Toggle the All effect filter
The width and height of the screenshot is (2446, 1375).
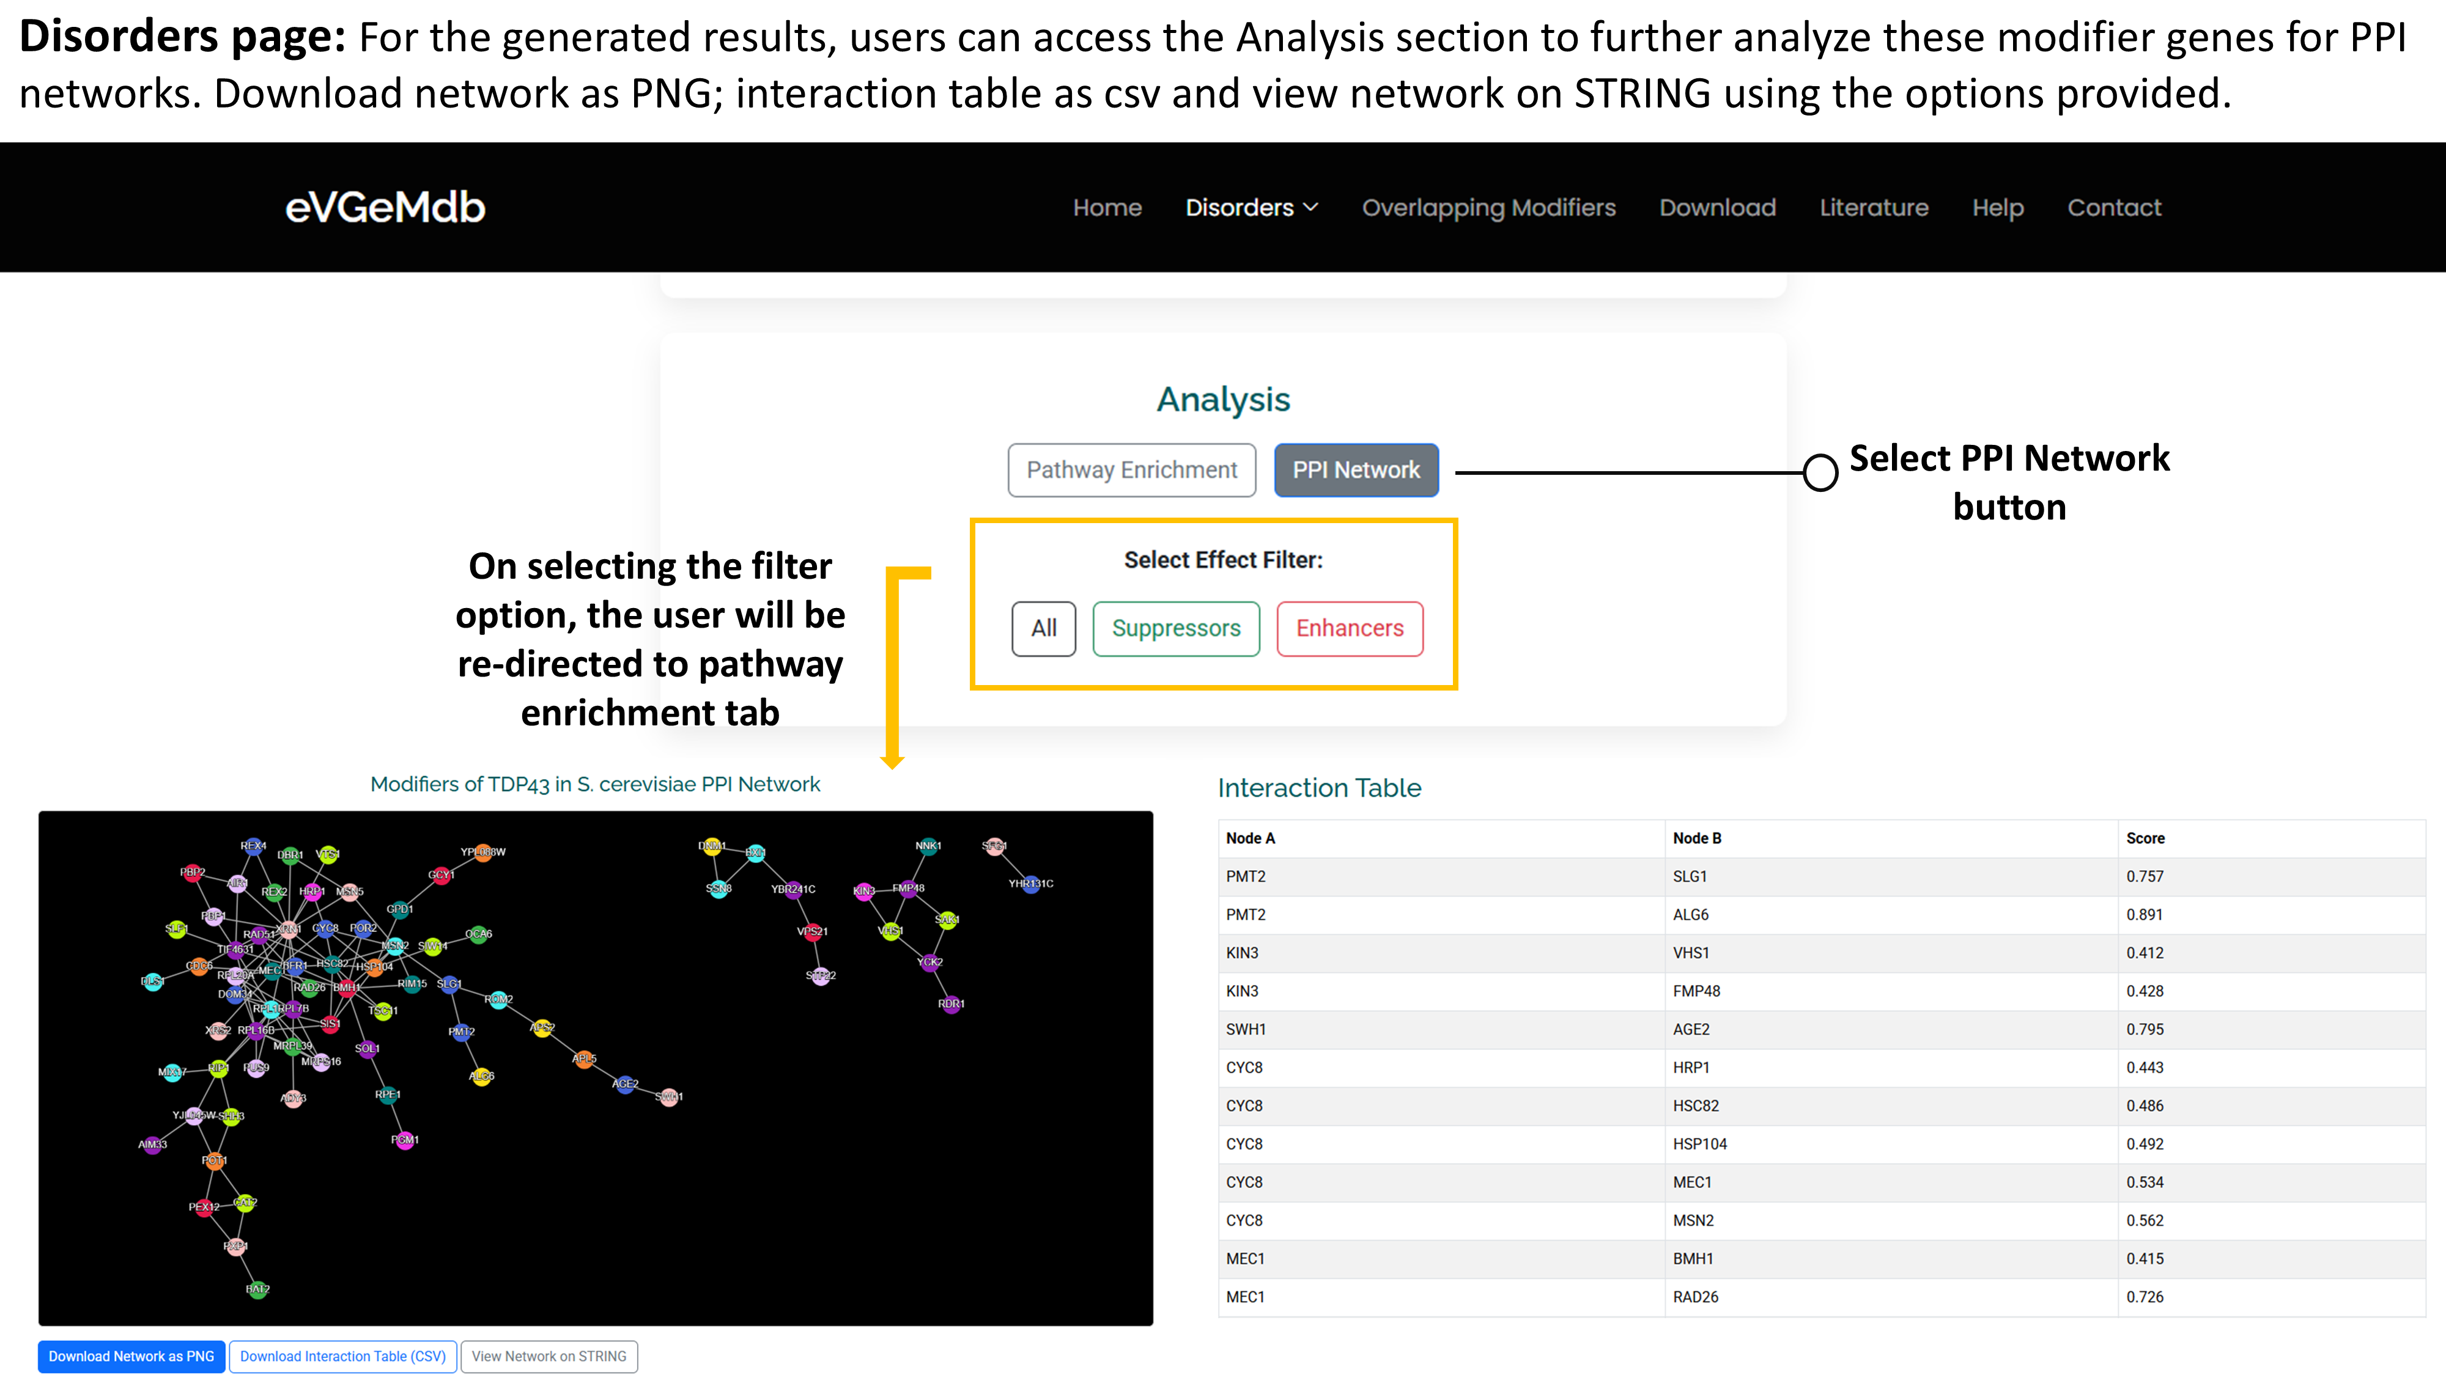click(x=1044, y=628)
